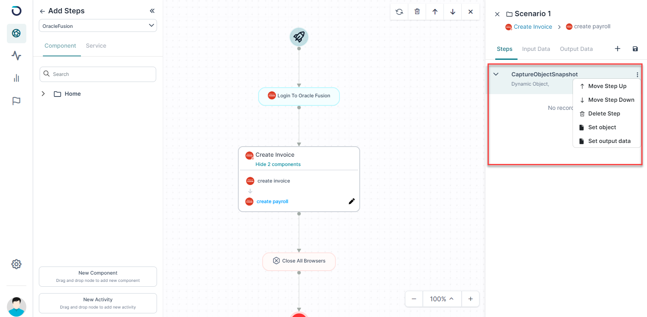Switch to the Component tab
Image resolution: width=647 pixels, height=317 pixels.
click(60, 46)
